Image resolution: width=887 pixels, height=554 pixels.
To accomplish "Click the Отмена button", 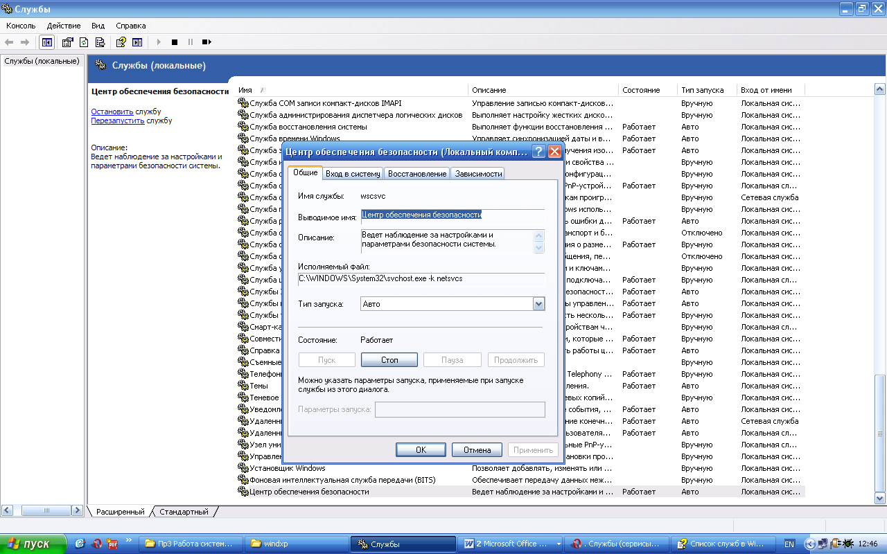I will pos(477,450).
